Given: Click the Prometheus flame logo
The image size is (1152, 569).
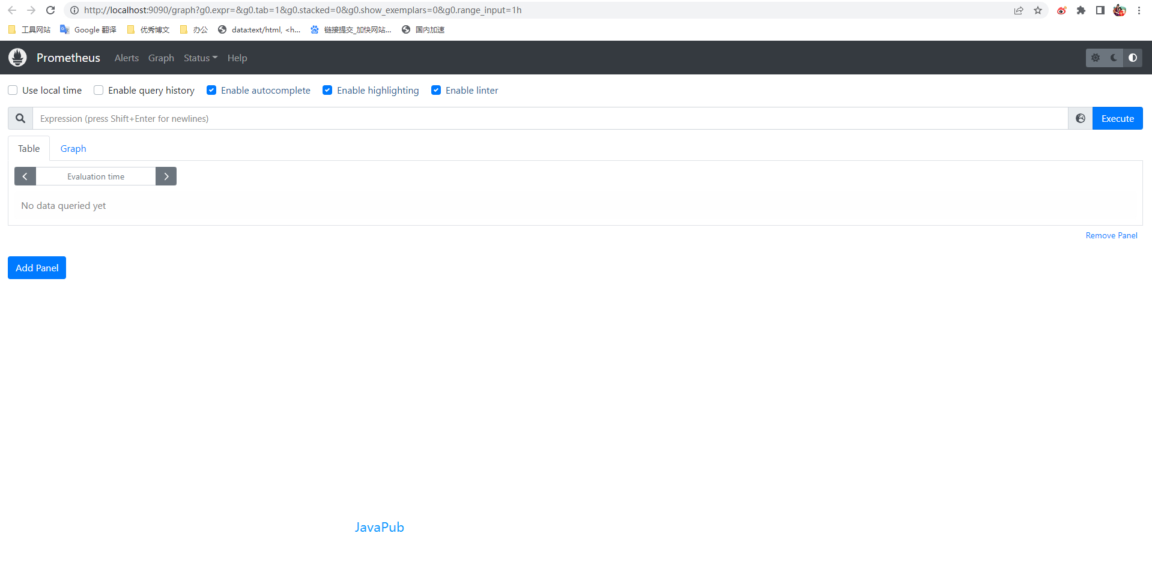Looking at the screenshot, I should 17,58.
